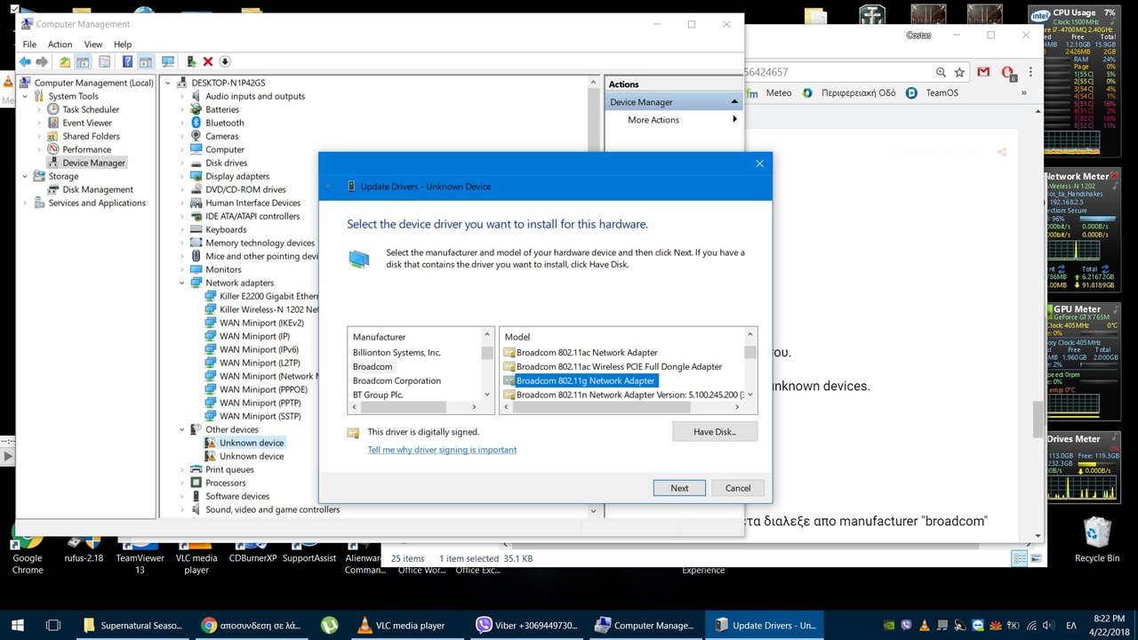Collapse the Other devices category
Viewport: 1138px width, 640px height.
pyautogui.click(x=182, y=429)
